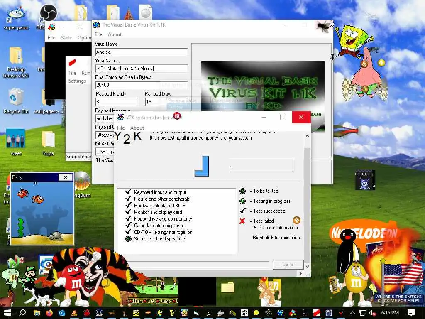Click the paw print taskbar icon
The image size is (425, 319).
[x=244, y=313]
